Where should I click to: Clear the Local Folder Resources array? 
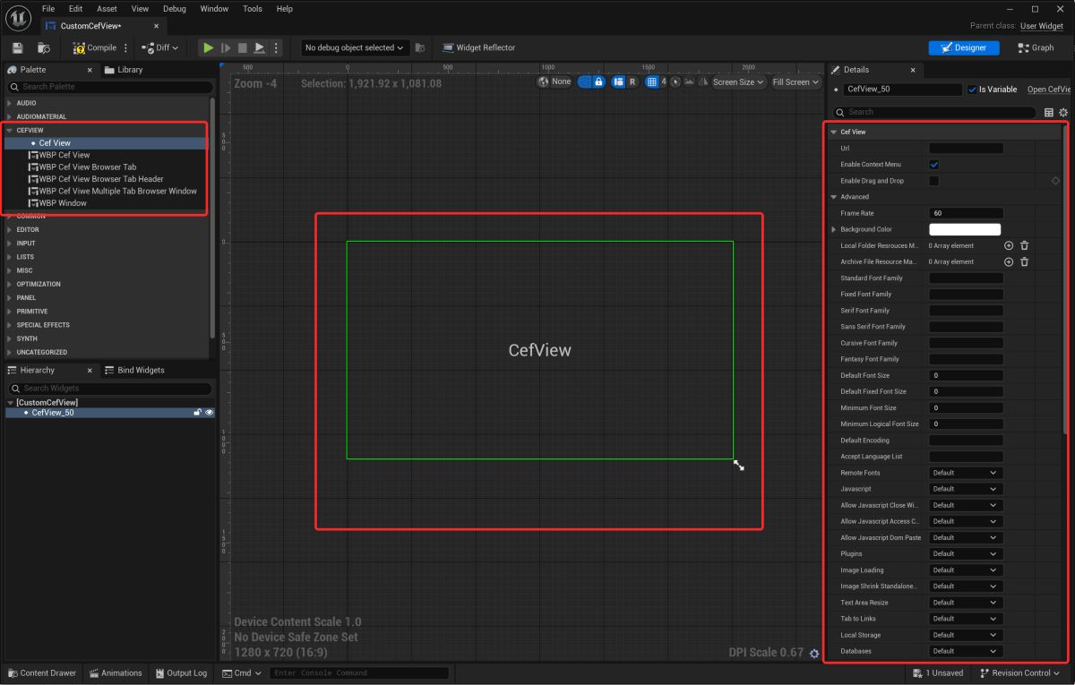click(1024, 245)
